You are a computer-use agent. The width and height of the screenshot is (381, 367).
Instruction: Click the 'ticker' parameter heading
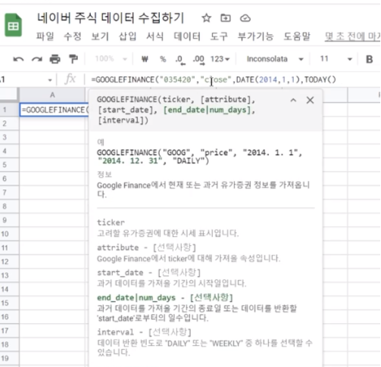tap(111, 222)
